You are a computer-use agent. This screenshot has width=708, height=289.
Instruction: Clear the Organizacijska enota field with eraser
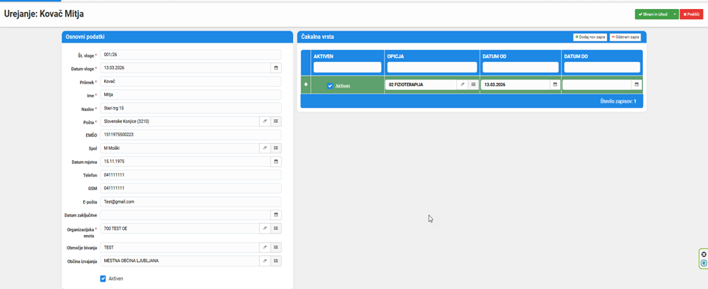265,228
